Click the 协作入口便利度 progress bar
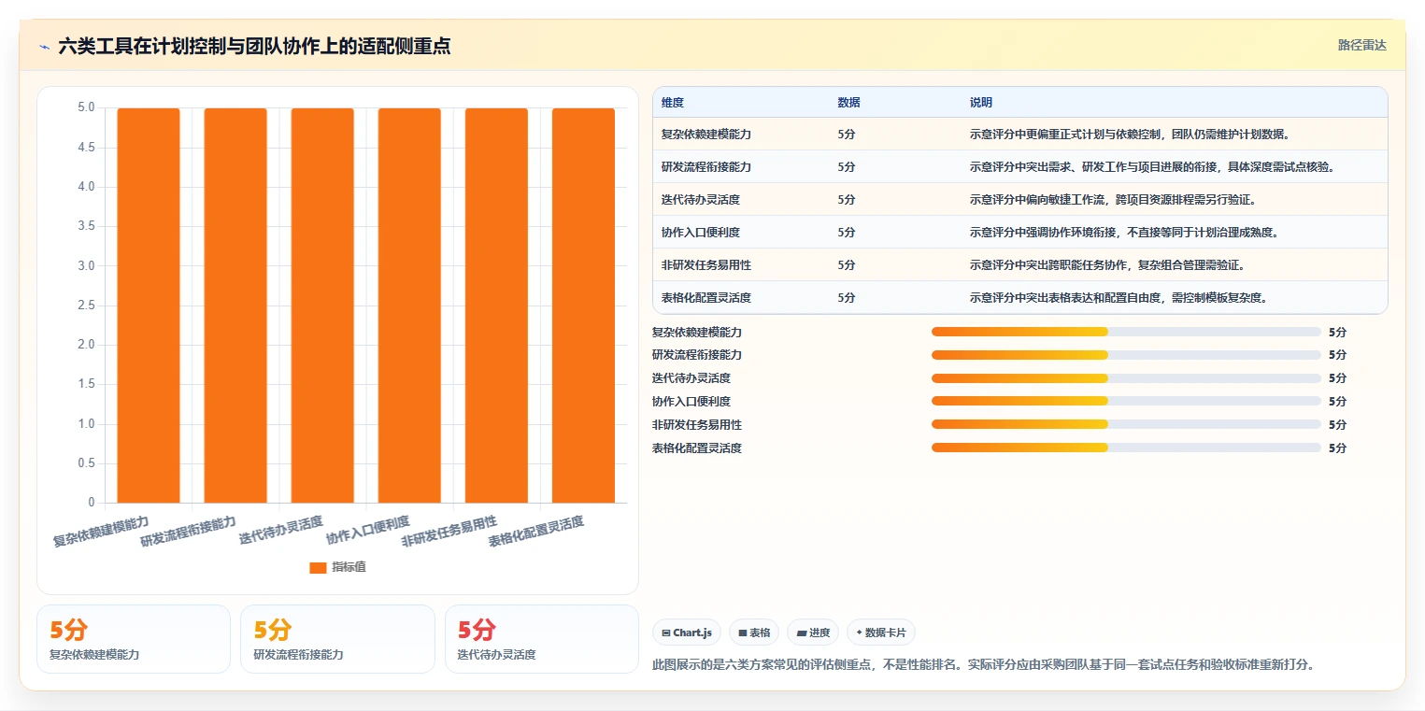Image resolution: width=1425 pixels, height=711 pixels. click(x=1126, y=402)
